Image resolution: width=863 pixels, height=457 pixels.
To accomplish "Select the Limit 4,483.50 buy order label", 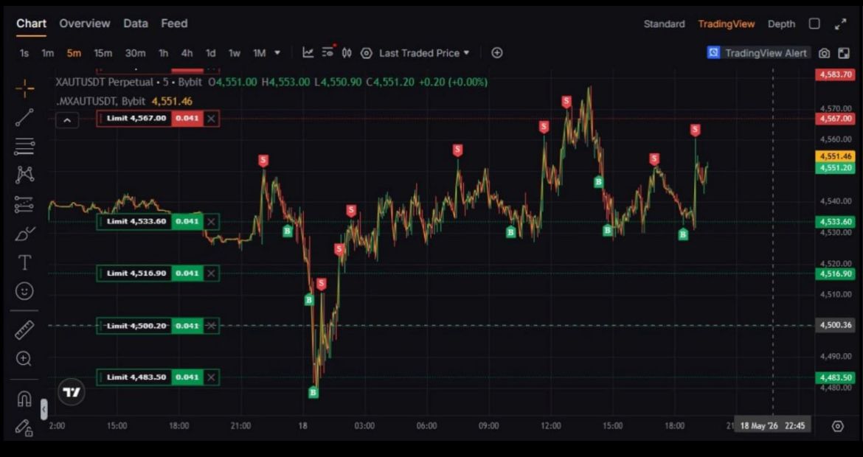I will coord(136,377).
